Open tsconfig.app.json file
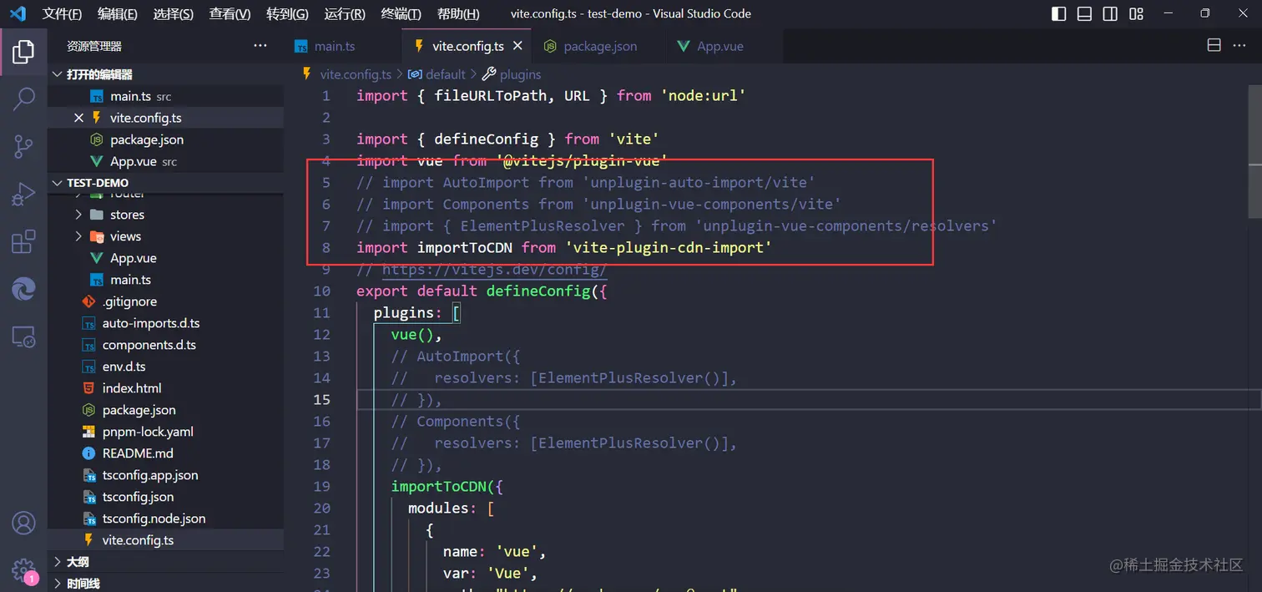The image size is (1262, 592). pos(166,475)
